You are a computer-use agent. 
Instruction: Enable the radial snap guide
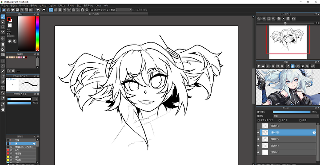69,10
